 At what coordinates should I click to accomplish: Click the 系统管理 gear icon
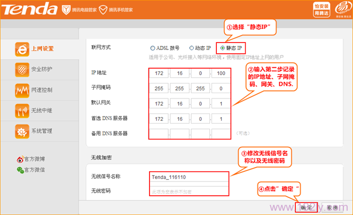[21, 131]
